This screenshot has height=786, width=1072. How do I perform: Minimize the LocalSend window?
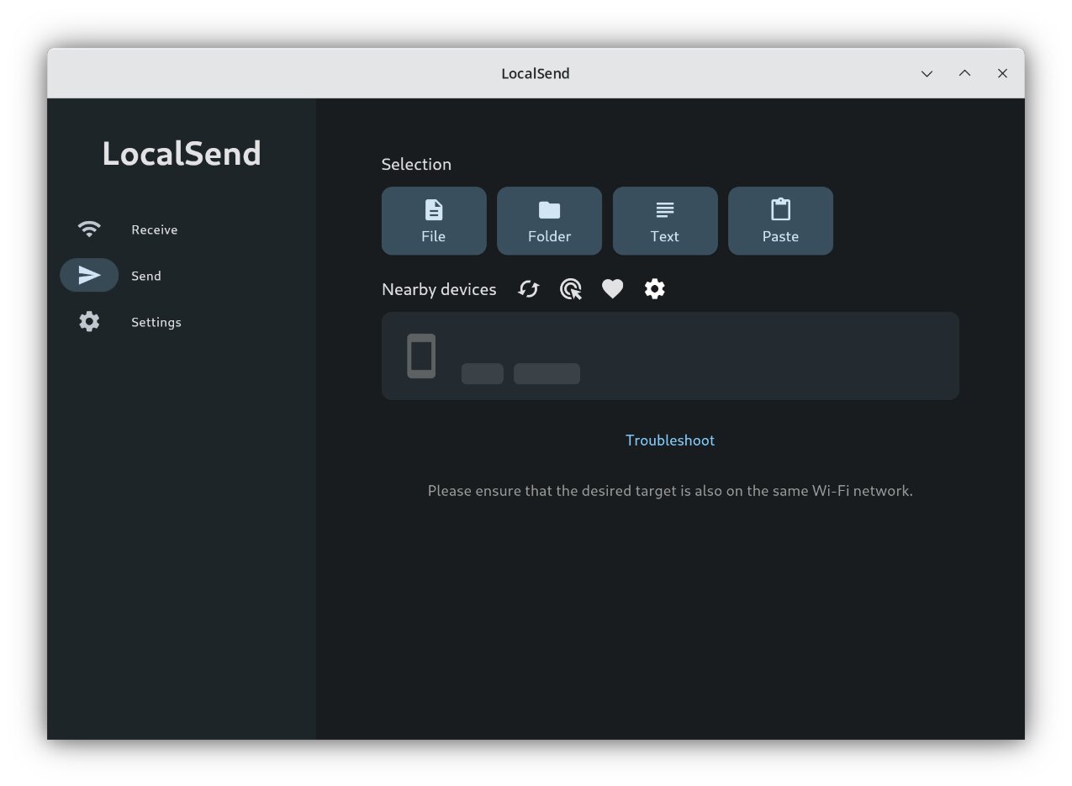pos(927,73)
